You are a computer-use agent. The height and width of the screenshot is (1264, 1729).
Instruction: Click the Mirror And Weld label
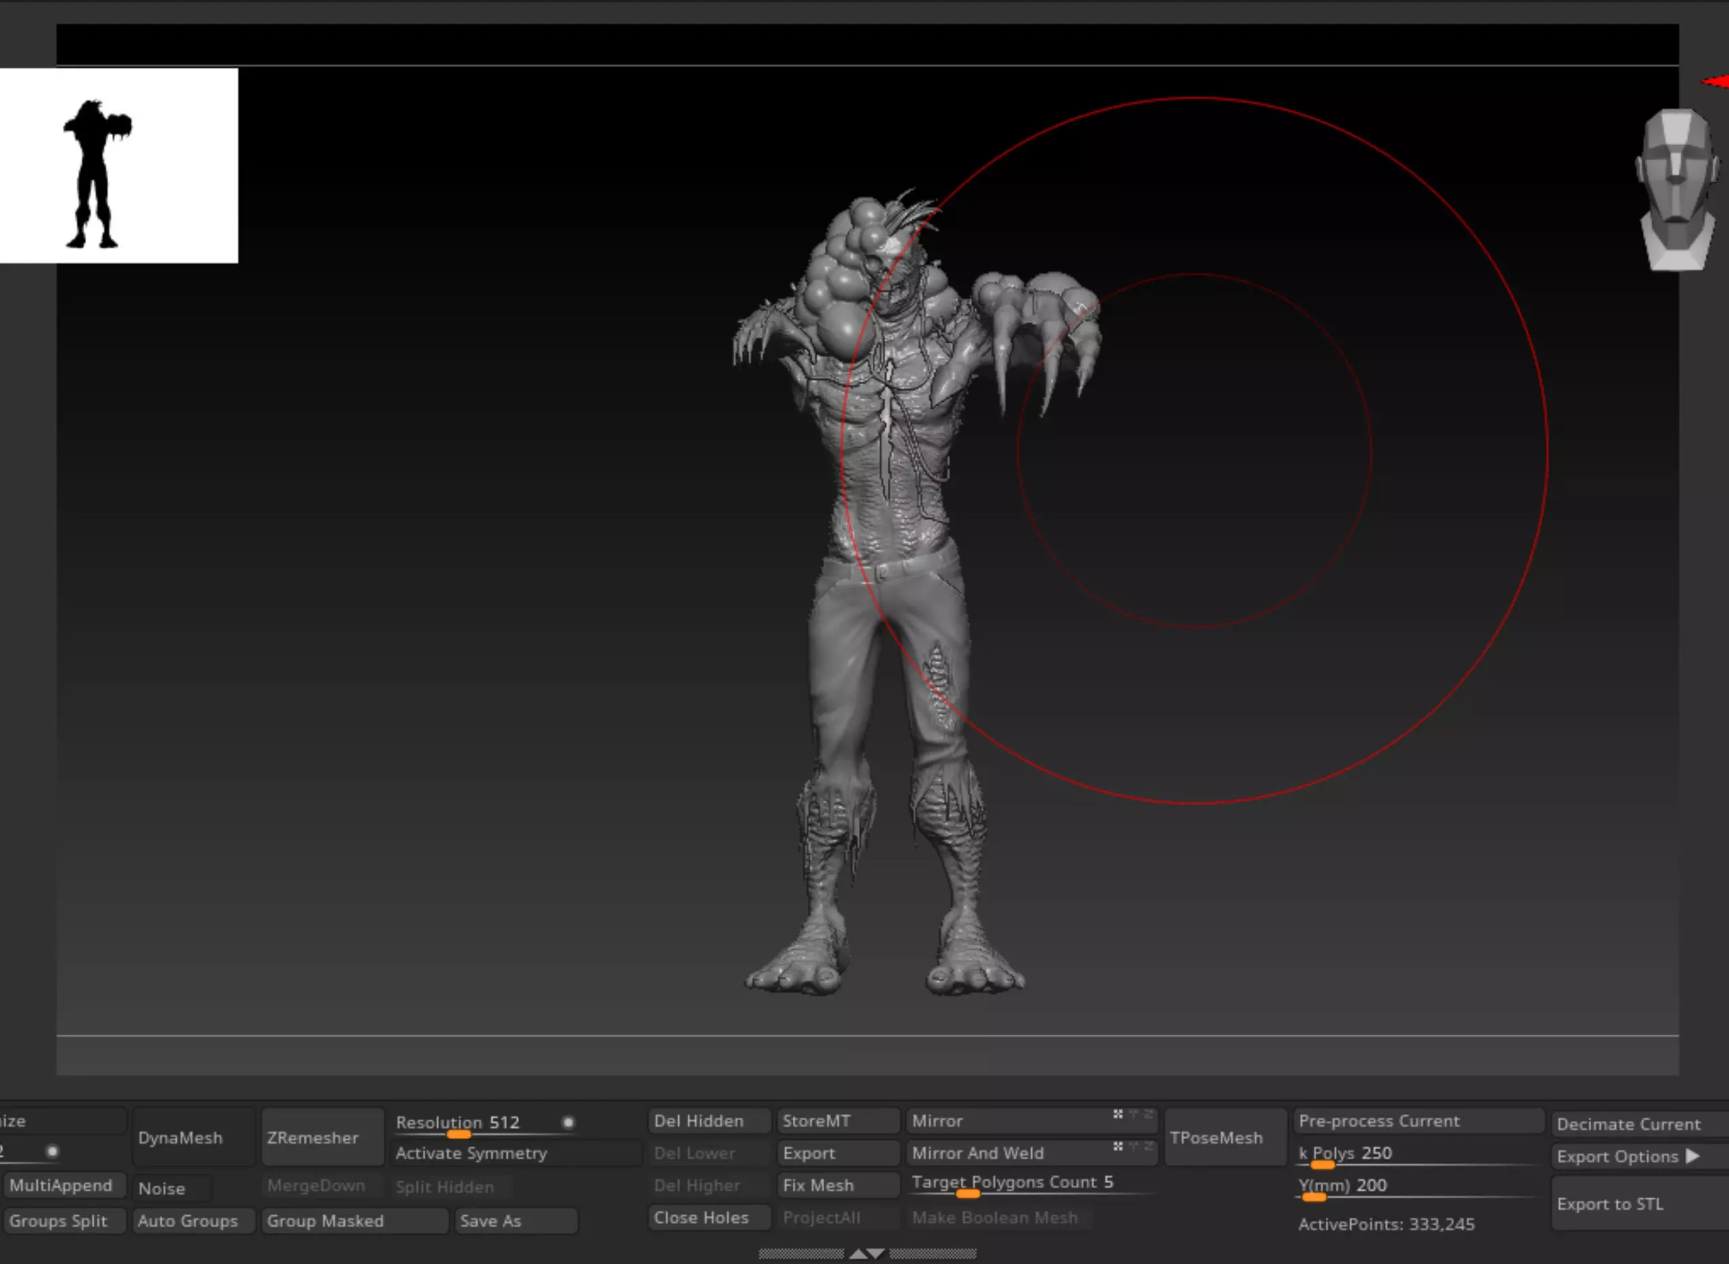pyautogui.click(x=978, y=1153)
